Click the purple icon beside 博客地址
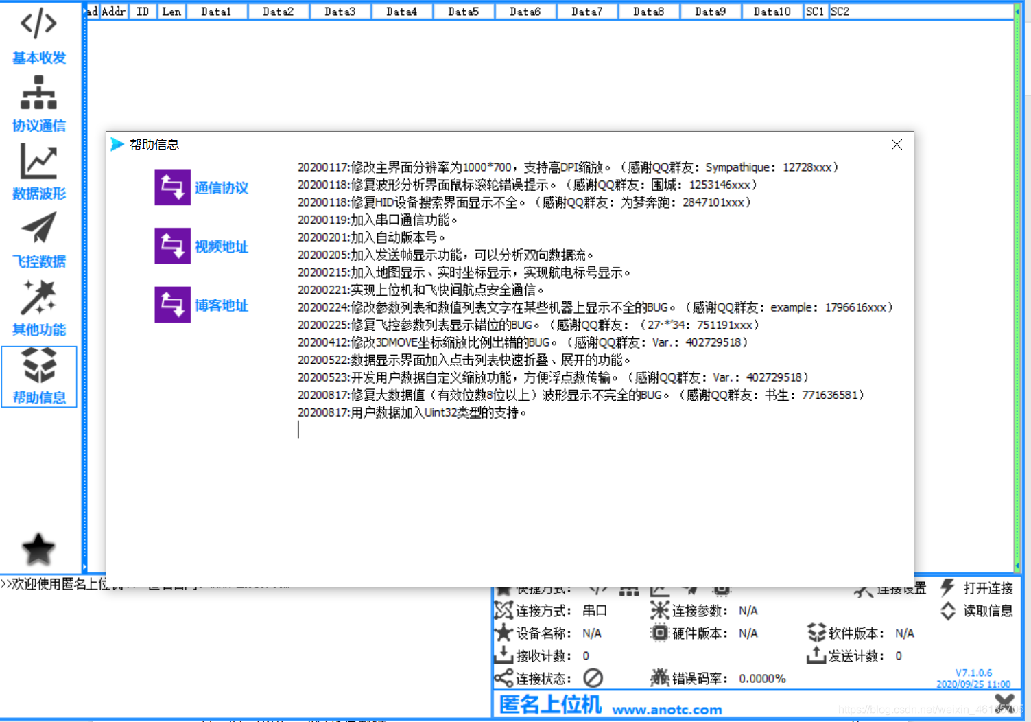Image resolution: width=1031 pixels, height=722 pixels. click(x=172, y=305)
